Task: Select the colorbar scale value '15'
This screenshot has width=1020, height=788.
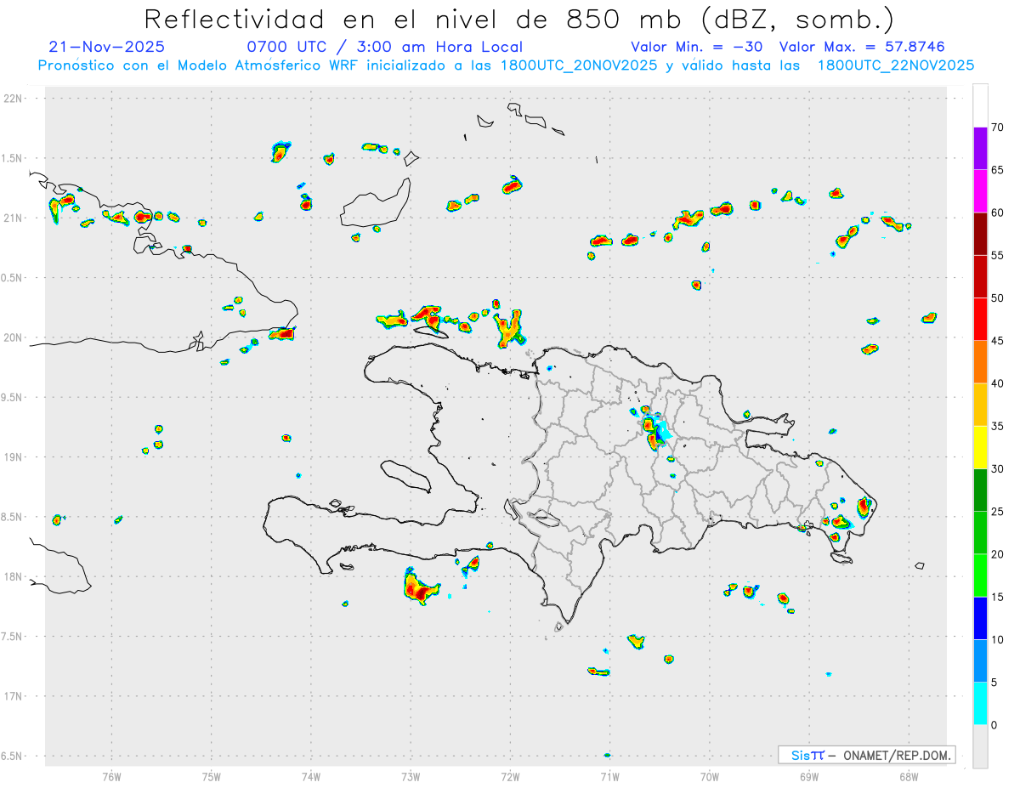Action: tap(998, 597)
